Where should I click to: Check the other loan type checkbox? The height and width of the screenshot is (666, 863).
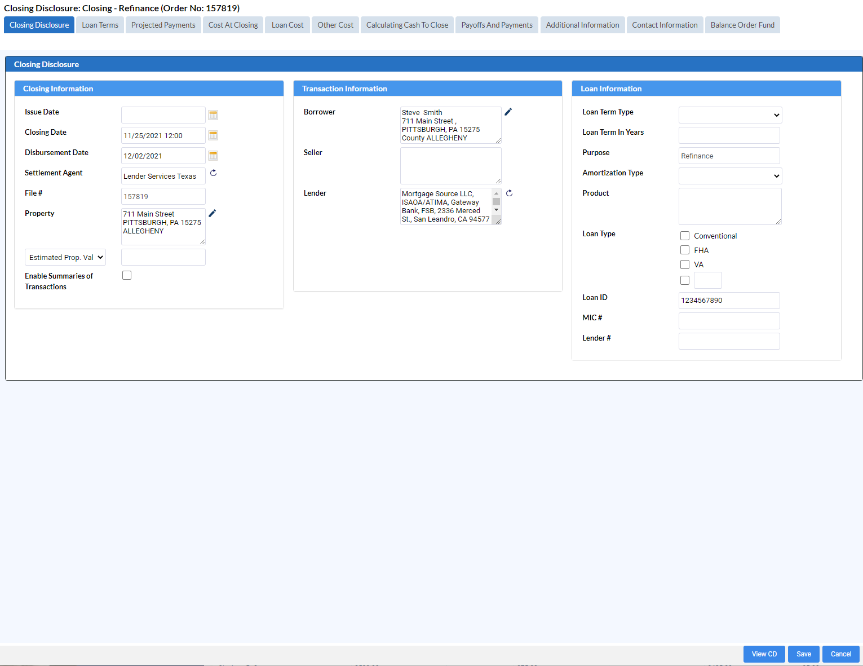tap(685, 280)
